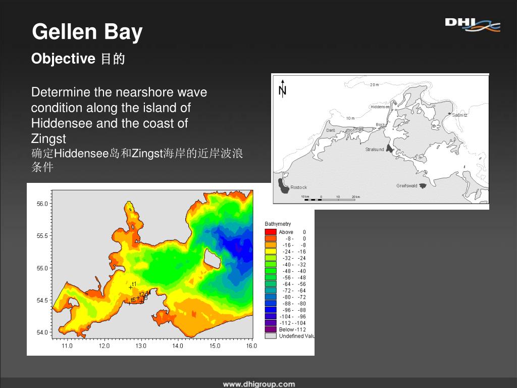Pick the '-104 - -96' legend swatch
The image size is (517, 388).
click(x=271, y=316)
